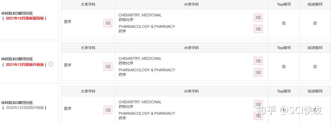This screenshot has width=331, height=124.
Task: Click the 3区 badge for 医学 in the 最新基础版 table
Action: (108, 23)
